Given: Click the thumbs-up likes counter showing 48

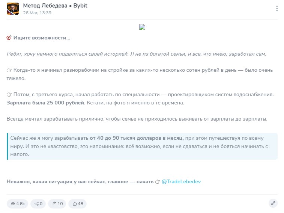Looking at the screenshot, I should click(x=78, y=204).
